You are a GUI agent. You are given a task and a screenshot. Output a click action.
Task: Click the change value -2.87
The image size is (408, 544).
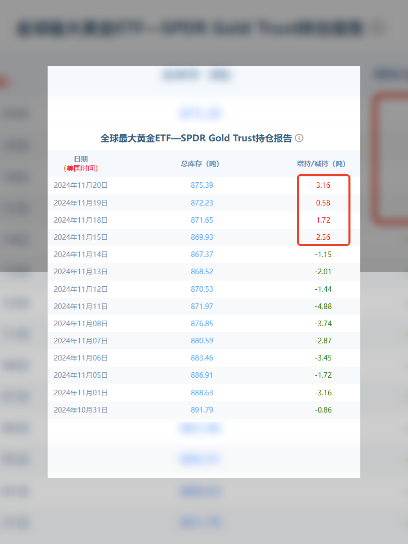point(323,341)
